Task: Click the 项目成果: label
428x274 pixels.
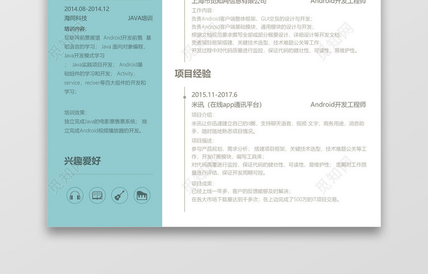Action: pos(203,183)
